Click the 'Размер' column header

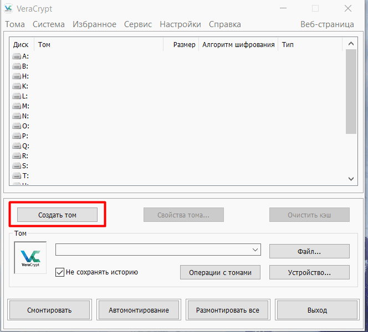point(181,45)
